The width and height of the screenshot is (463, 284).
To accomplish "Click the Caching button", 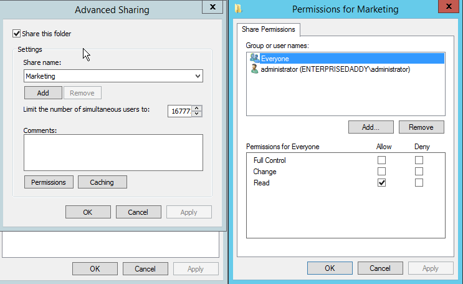I will click(102, 182).
